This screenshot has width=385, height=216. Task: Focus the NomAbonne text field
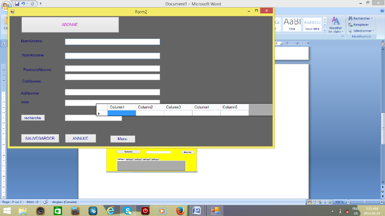(112, 56)
